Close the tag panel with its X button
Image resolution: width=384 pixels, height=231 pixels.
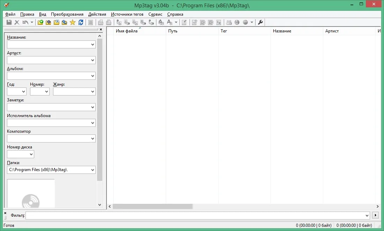[101, 29]
